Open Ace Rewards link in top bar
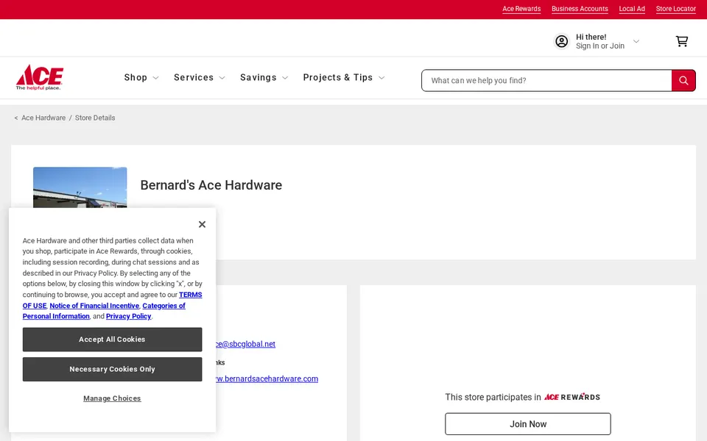The image size is (707, 441). [521, 9]
